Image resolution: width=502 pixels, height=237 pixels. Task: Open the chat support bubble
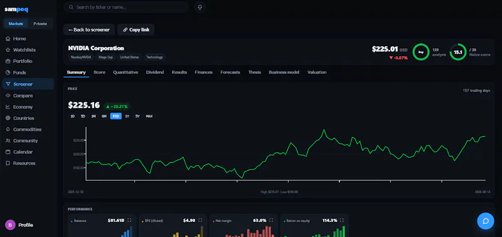[485, 221]
